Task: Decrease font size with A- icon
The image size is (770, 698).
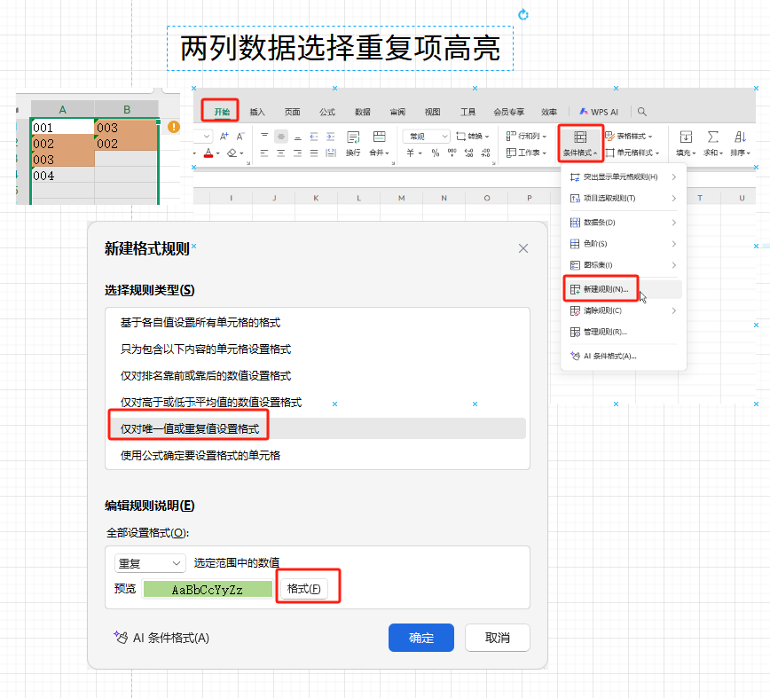Action: [240, 137]
